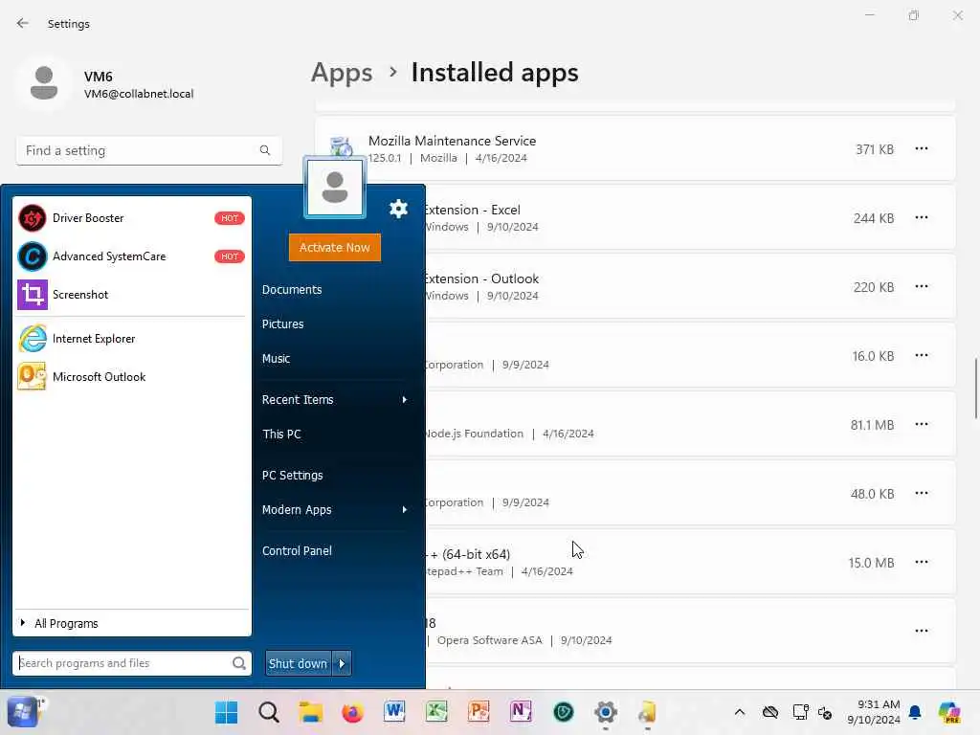
Task: Click the HOT badge next to Driver Booster
Action: tap(230, 218)
